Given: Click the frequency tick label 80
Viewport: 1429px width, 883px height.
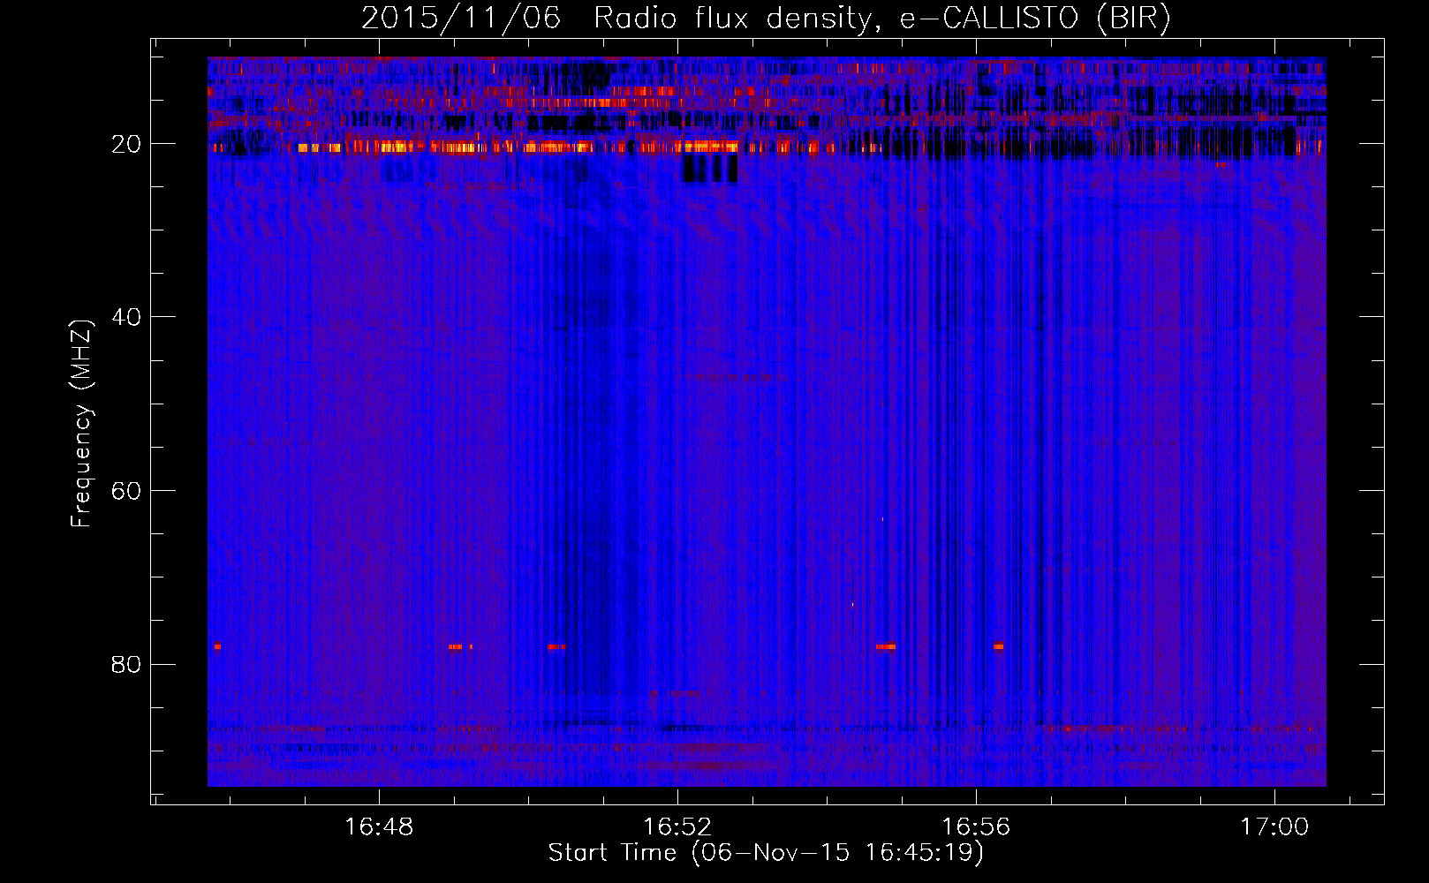Looking at the screenshot, I should point(127,664).
